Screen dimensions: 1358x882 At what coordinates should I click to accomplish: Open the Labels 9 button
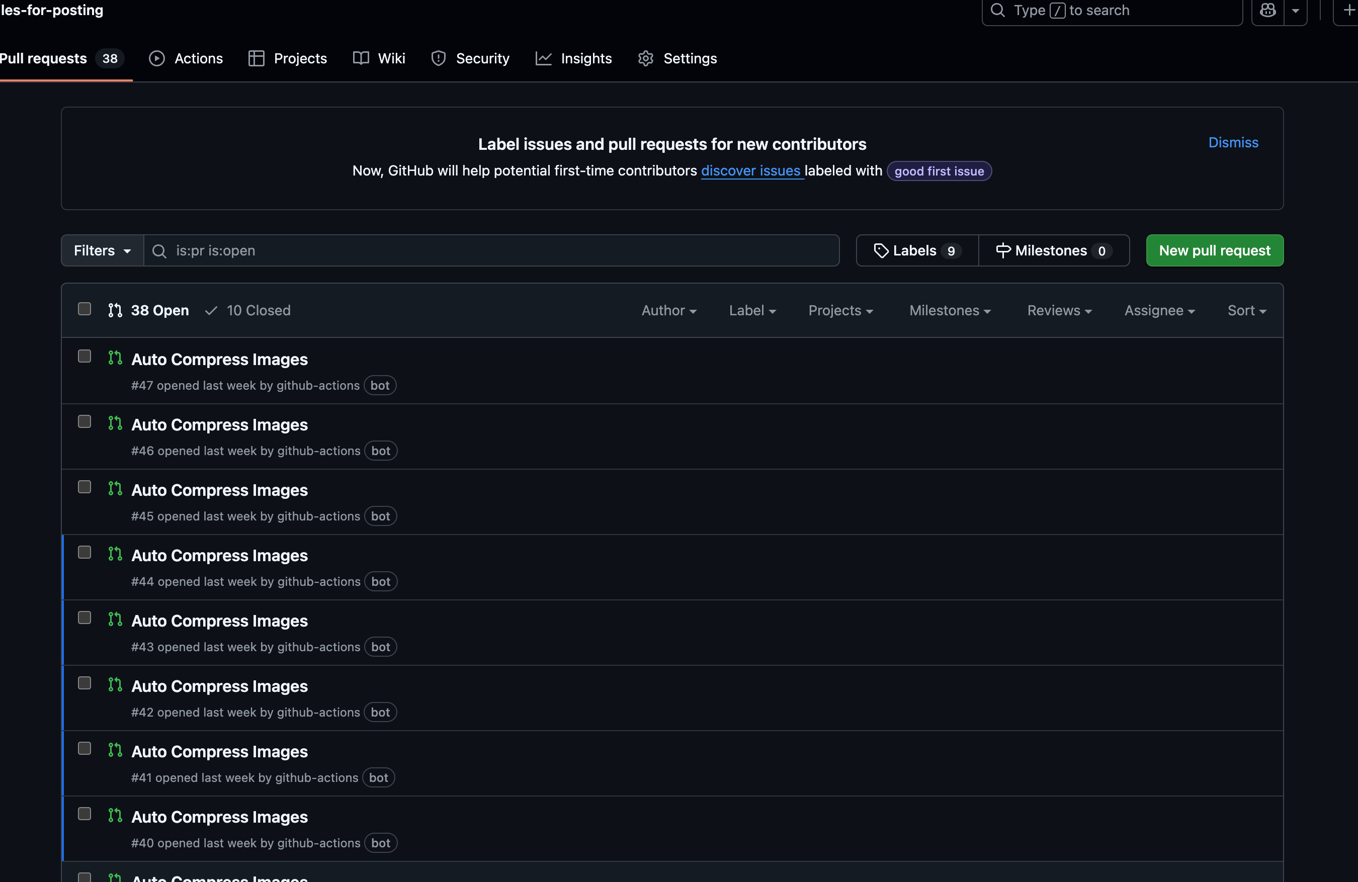pos(917,250)
